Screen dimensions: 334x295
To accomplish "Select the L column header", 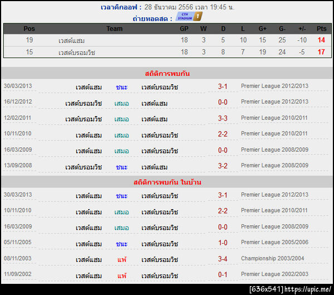I will click(x=243, y=28).
